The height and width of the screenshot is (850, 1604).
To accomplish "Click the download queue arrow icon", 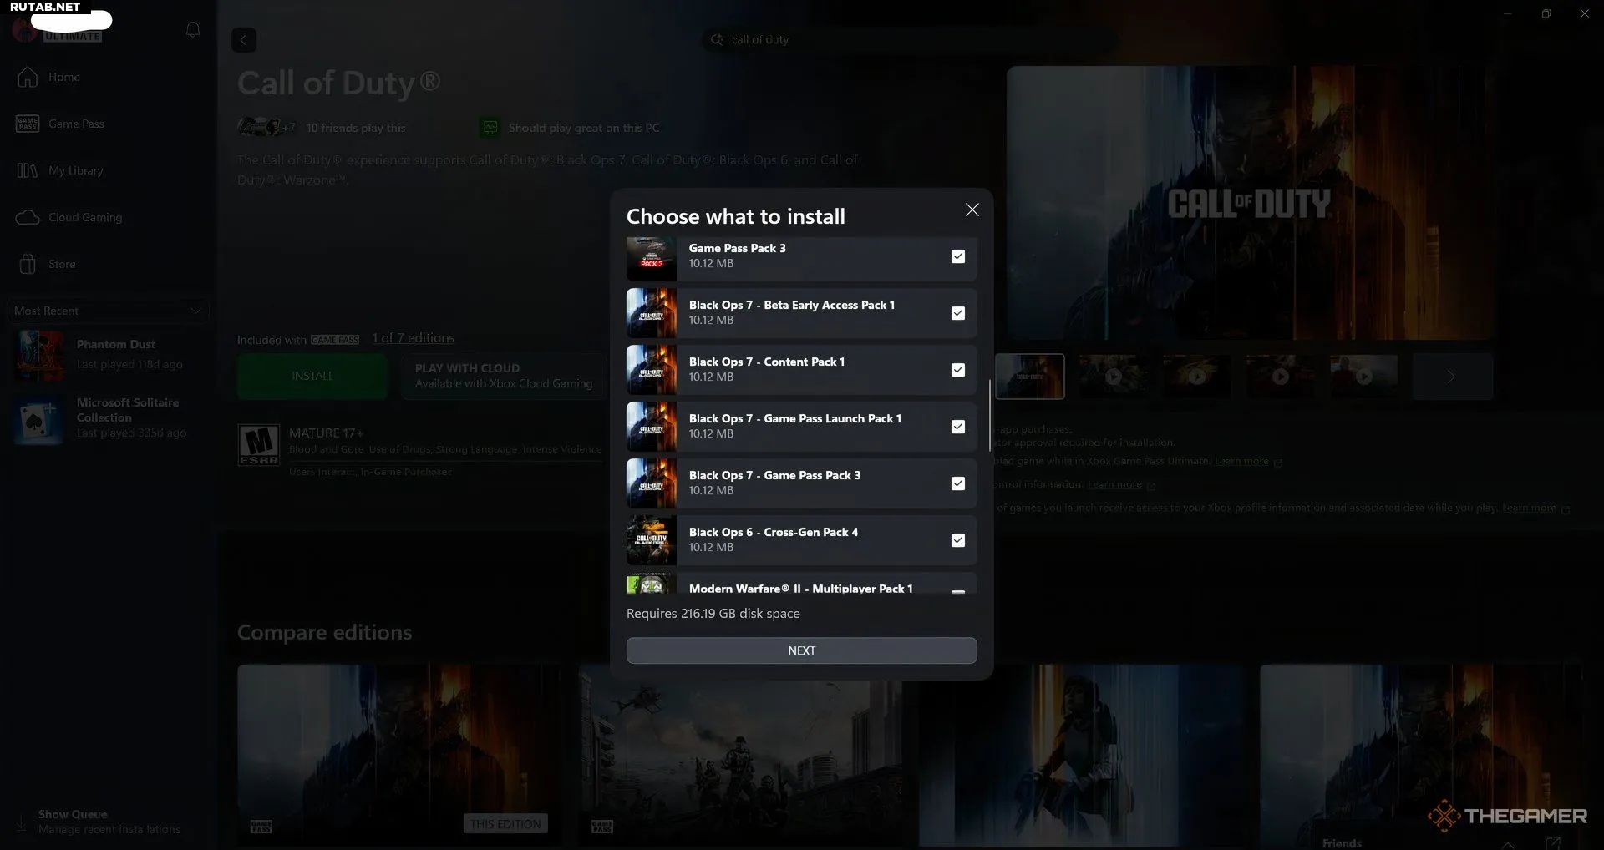I will click(21, 822).
